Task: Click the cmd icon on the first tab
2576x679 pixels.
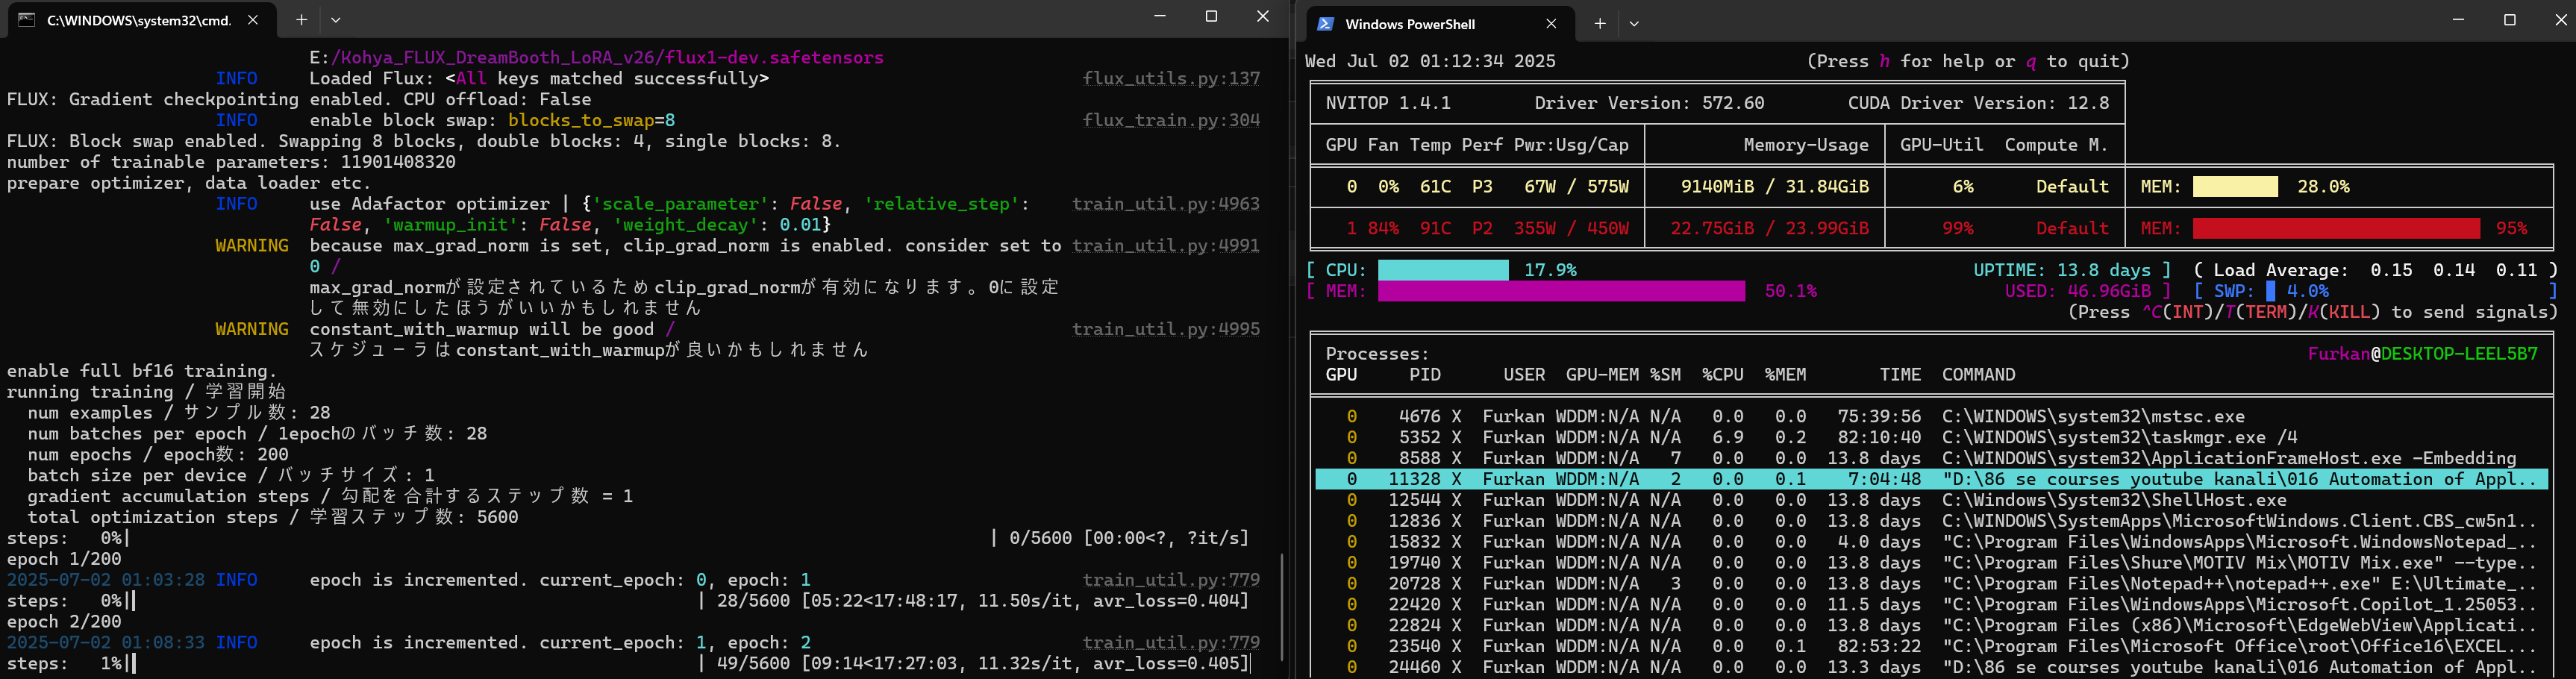Action: (27, 20)
